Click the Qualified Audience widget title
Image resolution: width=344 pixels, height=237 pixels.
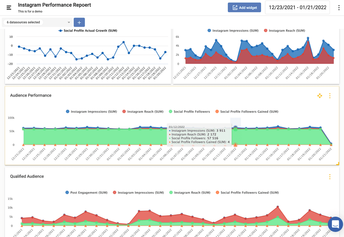click(27, 176)
